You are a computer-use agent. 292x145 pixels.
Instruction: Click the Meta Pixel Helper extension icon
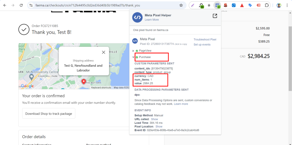[218, 5]
